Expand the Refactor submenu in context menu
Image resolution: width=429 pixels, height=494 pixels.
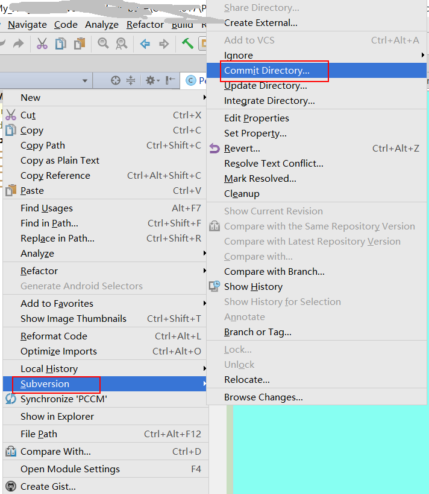click(x=105, y=271)
